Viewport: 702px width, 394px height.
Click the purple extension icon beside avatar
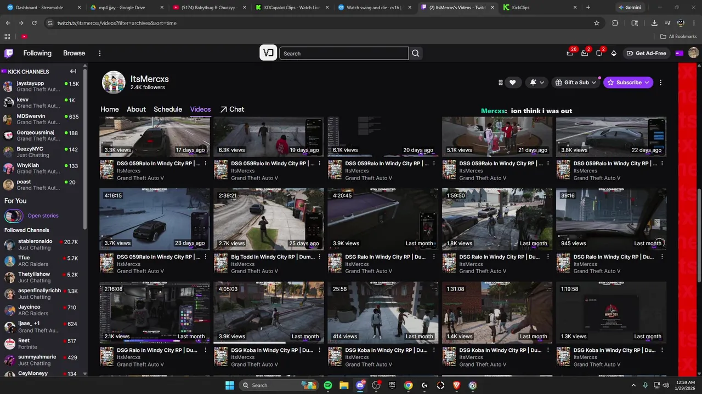[x=679, y=53]
